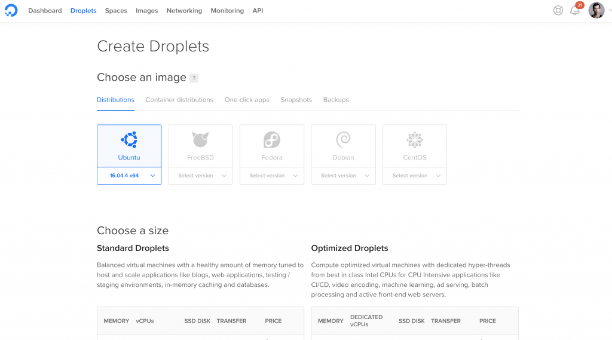Open notifications bell with 31 badge

click(576, 10)
